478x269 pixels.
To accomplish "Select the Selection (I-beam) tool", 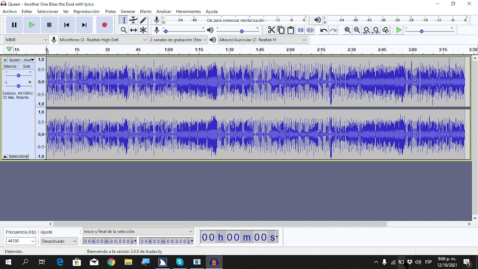I will [124, 20].
